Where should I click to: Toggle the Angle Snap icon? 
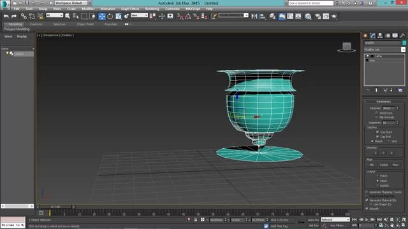(x=188, y=17)
